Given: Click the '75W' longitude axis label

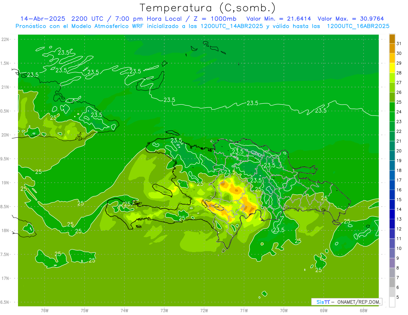Looking at the screenshot, I should 85,311.
